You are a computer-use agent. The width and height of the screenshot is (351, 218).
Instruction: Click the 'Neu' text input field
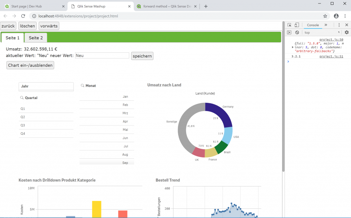103,56
